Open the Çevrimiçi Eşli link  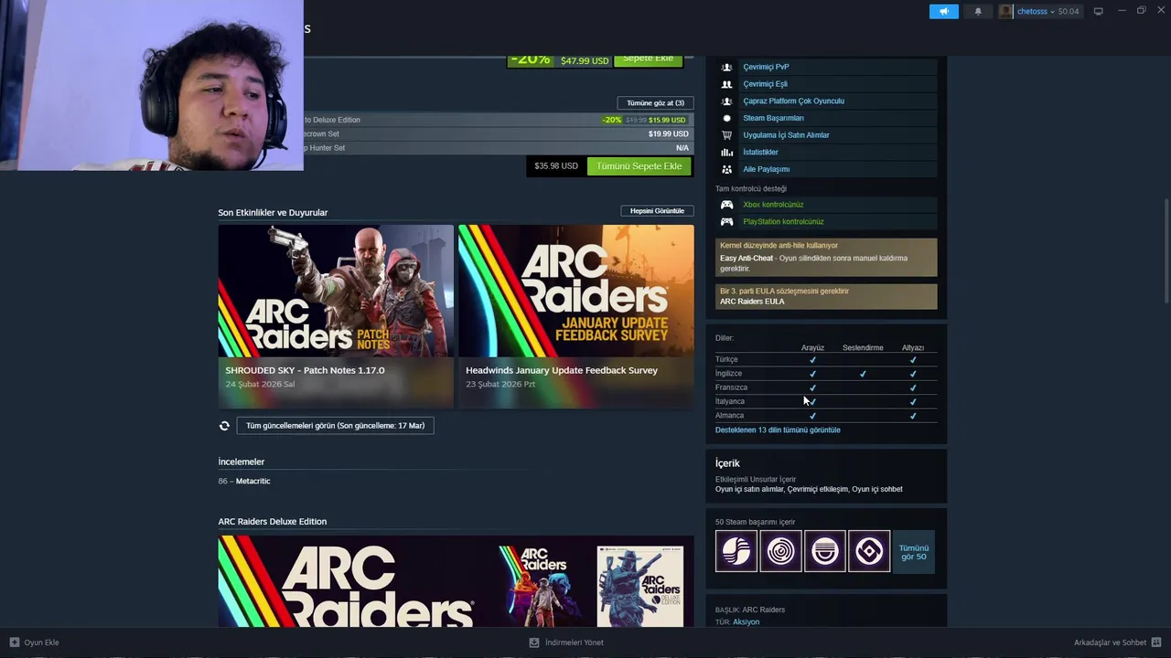(765, 84)
